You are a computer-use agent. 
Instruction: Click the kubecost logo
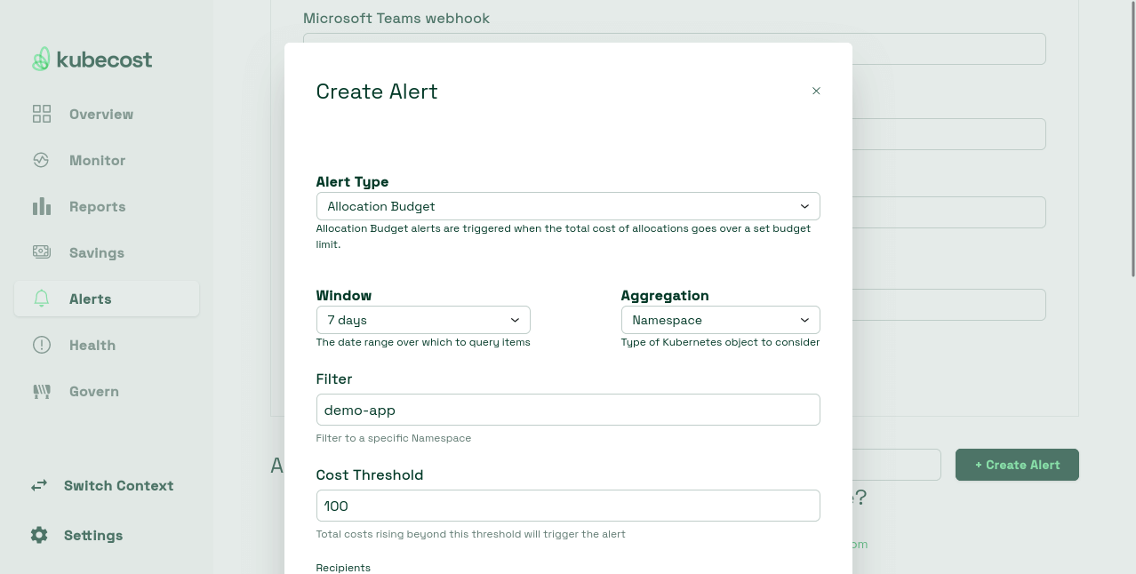click(92, 59)
